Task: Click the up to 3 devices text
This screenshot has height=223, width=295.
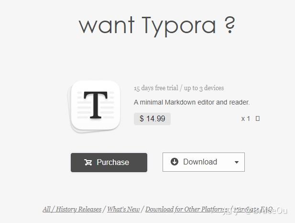Action: (x=204, y=88)
